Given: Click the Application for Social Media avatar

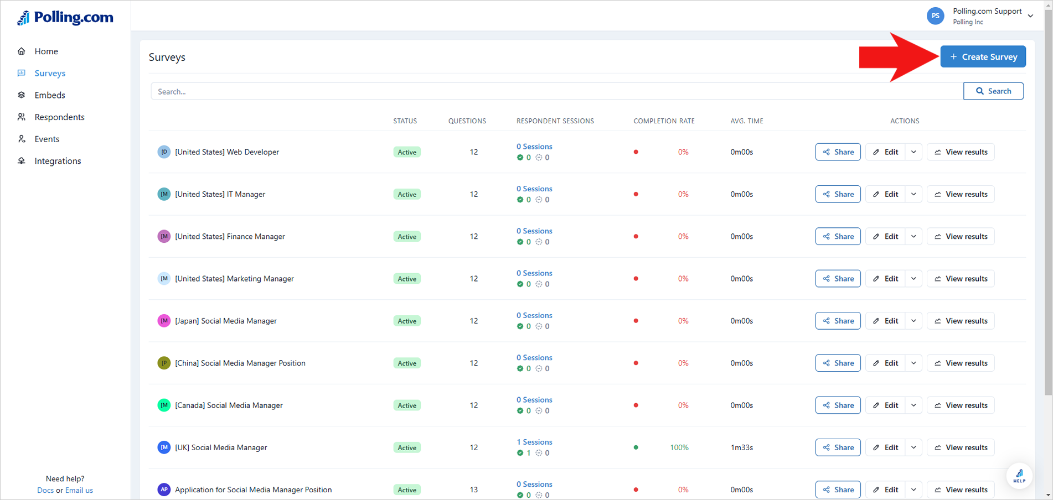Looking at the screenshot, I should pos(164,489).
